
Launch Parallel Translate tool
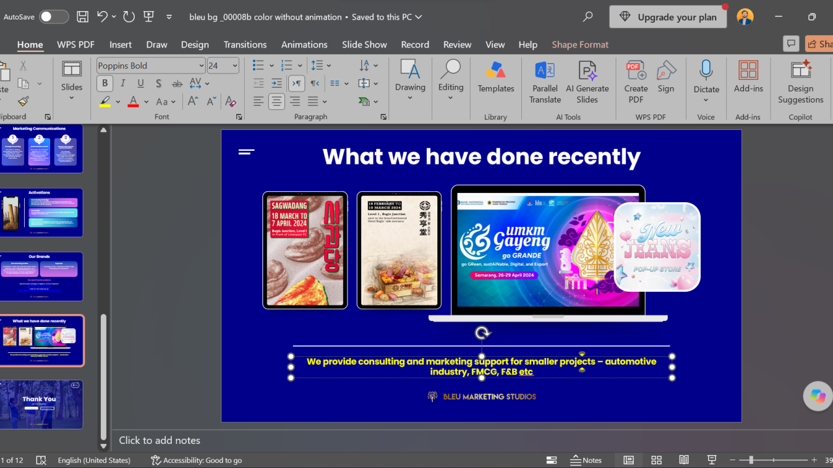[x=545, y=83]
